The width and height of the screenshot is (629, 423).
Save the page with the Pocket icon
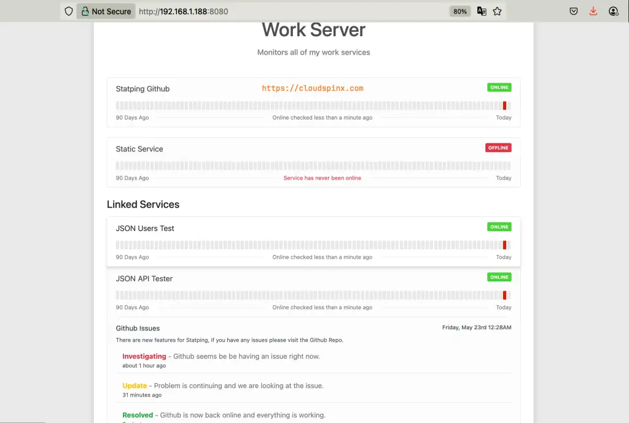pos(573,10)
